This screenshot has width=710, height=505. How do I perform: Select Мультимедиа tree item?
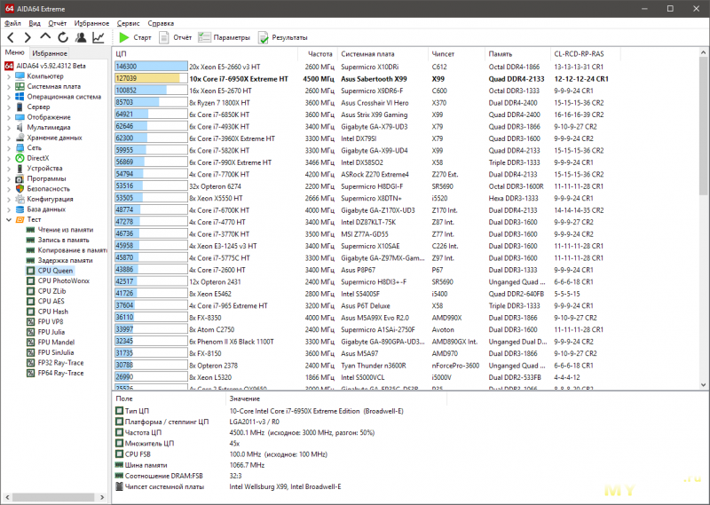click(49, 127)
